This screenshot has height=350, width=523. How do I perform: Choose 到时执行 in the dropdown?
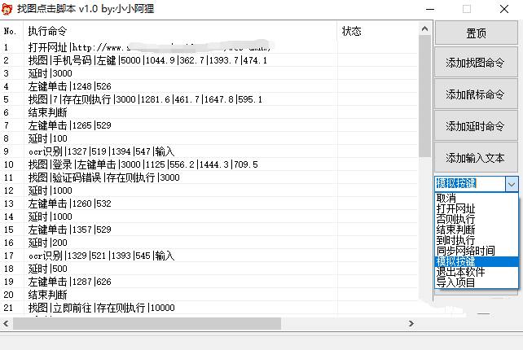pos(455,241)
